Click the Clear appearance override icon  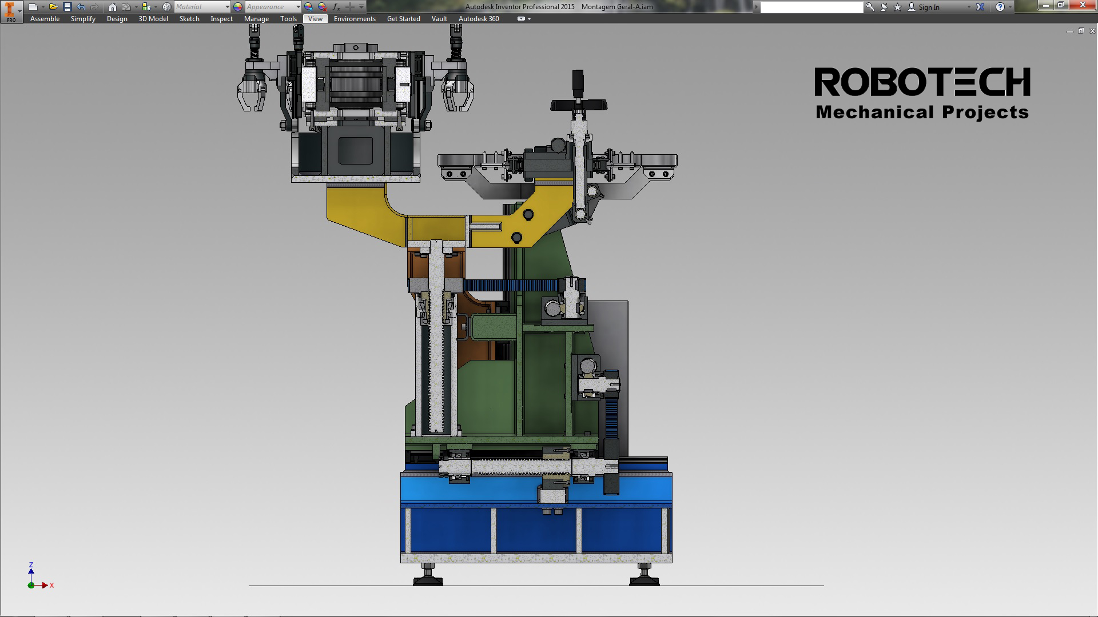(x=323, y=7)
